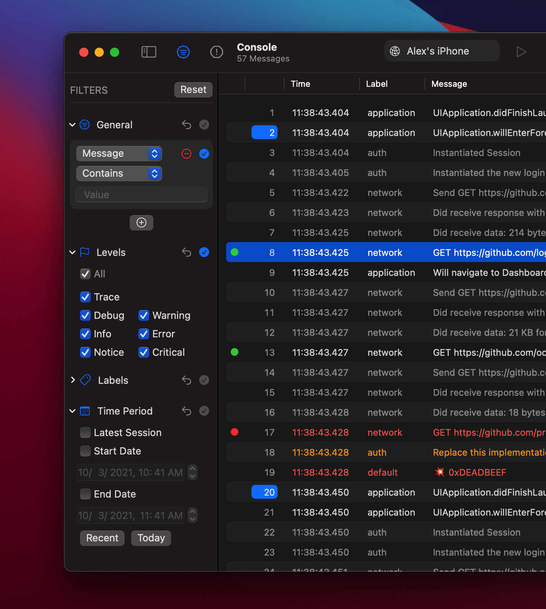Viewport: 546px width, 609px height.
Task: Toggle the All levels checkbox
Action: pyautogui.click(x=85, y=274)
